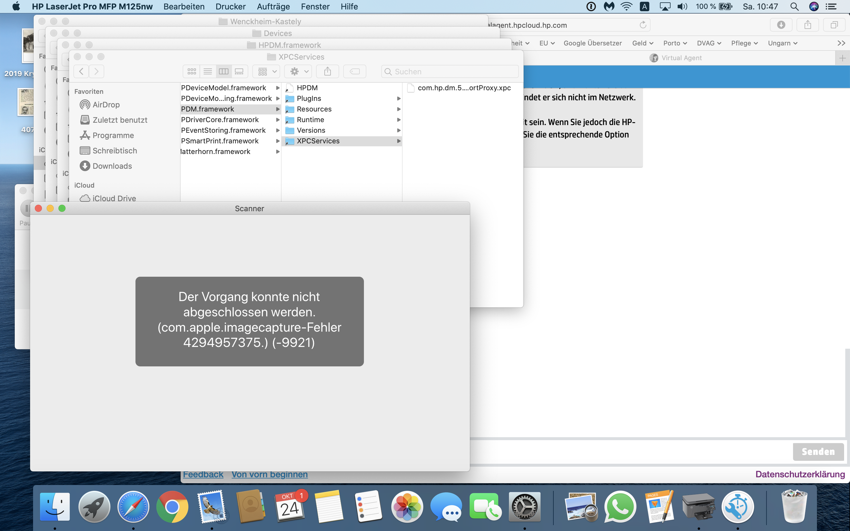
Task: Click Safari downloads icon
Action: (x=781, y=25)
